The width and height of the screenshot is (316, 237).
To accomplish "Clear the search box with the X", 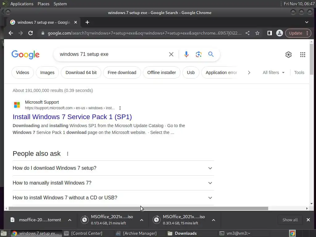I will (x=171, y=54).
